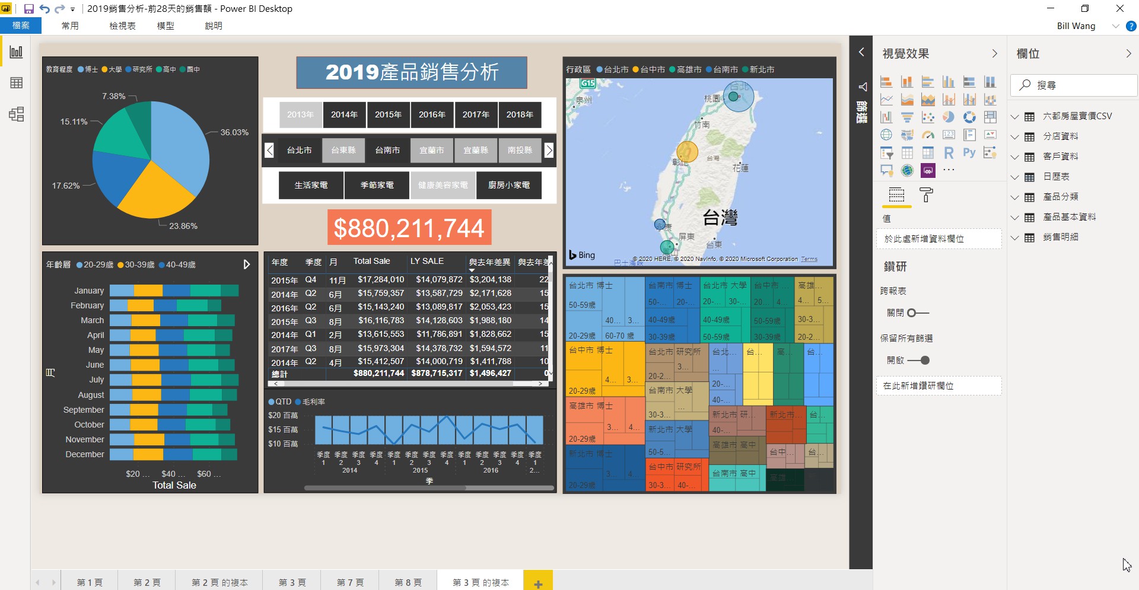The width and height of the screenshot is (1139, 590).
Task: Toggle the 生活家電 category slicer
Action: pyautogui.click(x=311, y=185)
